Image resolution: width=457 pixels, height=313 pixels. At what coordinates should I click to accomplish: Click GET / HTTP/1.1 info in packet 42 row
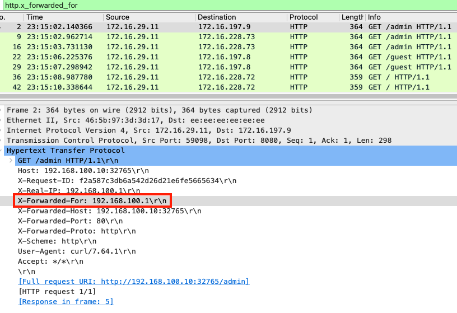coord(399,87)
